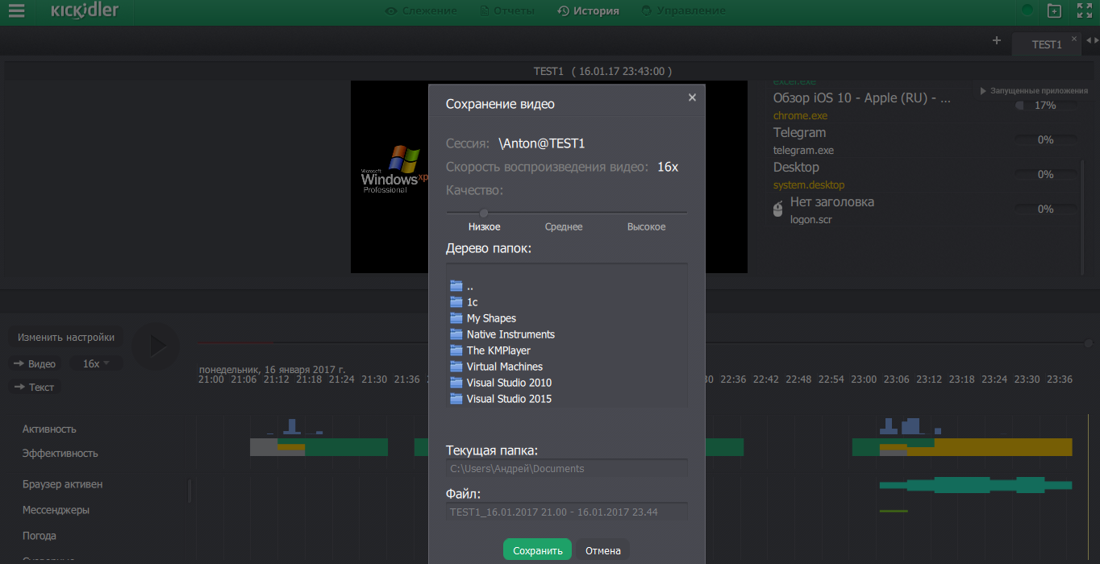Click the category list scrollbar handle

point(190,491)
